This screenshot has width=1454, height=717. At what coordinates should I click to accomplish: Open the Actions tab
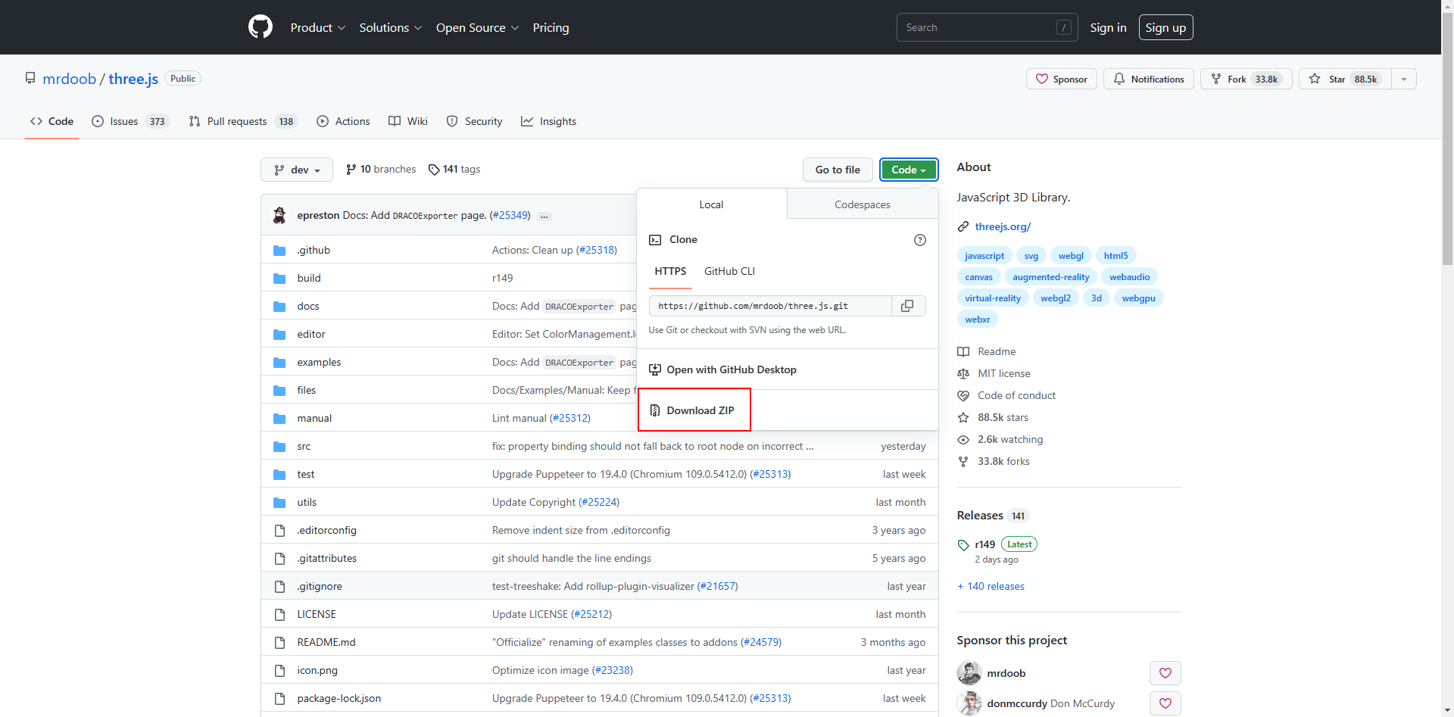tap(343, 121)
